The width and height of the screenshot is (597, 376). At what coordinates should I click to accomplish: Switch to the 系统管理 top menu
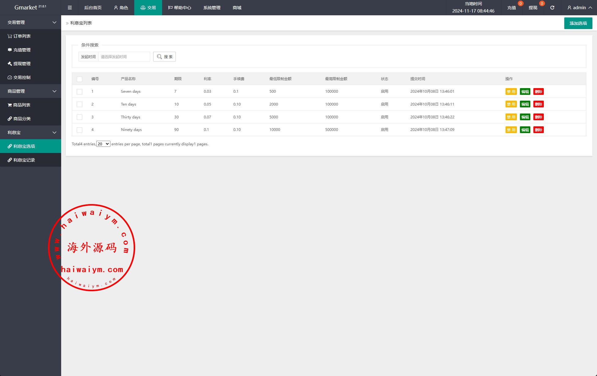(x=212, y=8)
